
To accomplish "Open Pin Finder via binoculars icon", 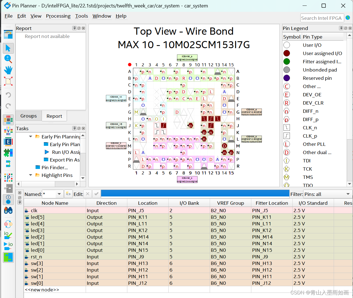I will coord(8,210).
